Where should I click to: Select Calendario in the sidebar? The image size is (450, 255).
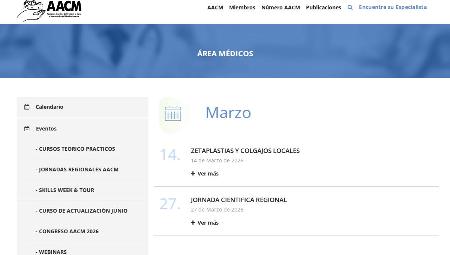(x=82, y=107)
